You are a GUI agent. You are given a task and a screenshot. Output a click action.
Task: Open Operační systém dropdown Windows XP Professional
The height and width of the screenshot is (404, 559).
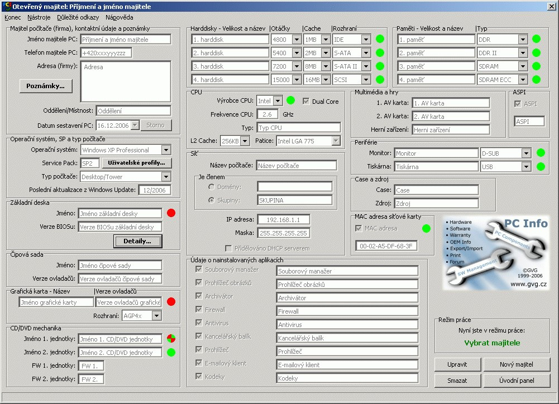click(x=166, y=150)
